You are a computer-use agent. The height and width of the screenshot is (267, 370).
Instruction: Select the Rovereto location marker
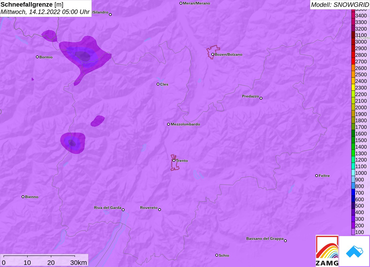pos(159,210)
